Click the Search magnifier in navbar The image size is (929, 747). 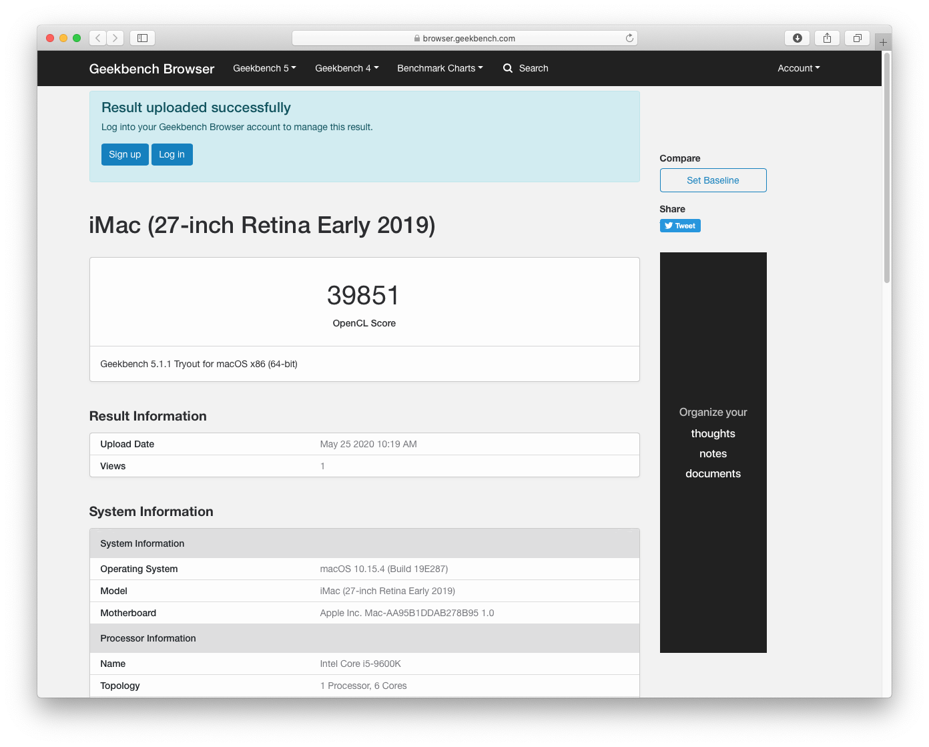coord(508,68)
